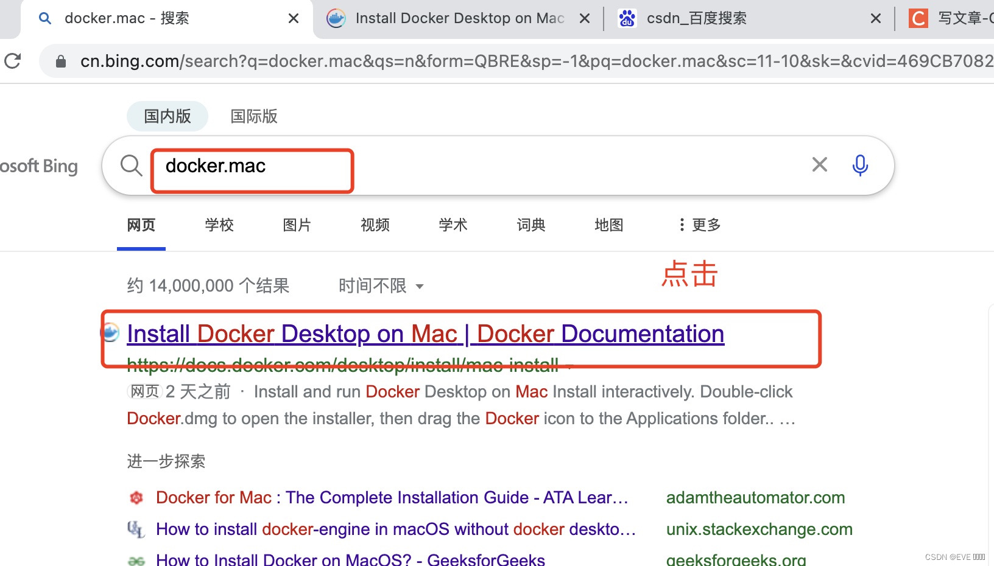Select the 国内版 version
The image size is (994, 566).
[x=167, y=116]
